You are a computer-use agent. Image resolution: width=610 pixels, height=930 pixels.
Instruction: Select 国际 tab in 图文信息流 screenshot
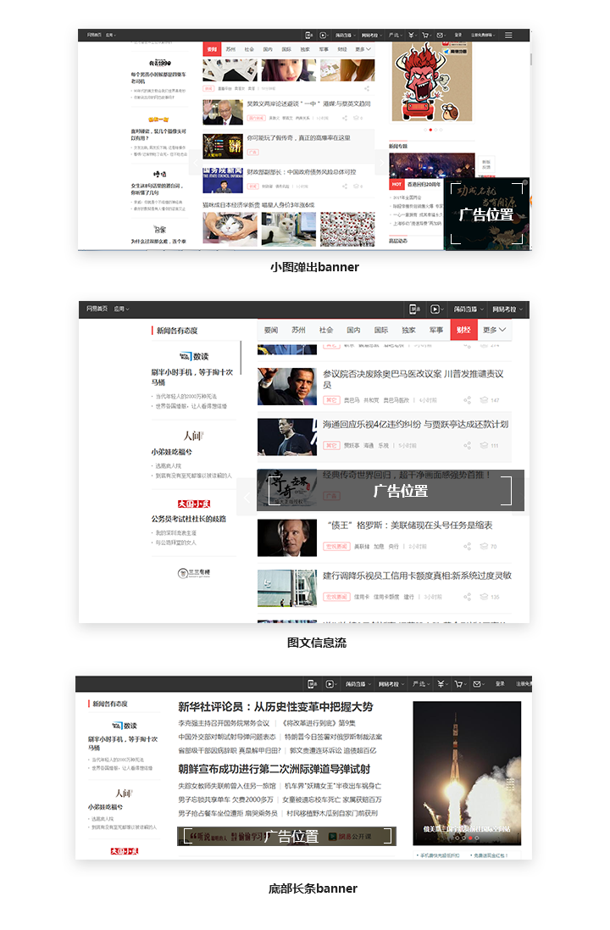pyautogui.click(x=381, y=330)
